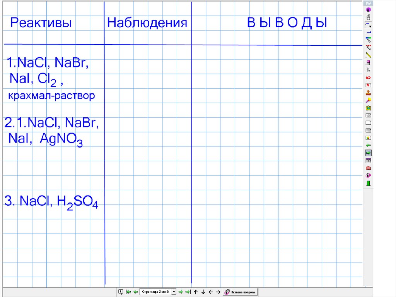Jump to the first page

pos(128,292)
